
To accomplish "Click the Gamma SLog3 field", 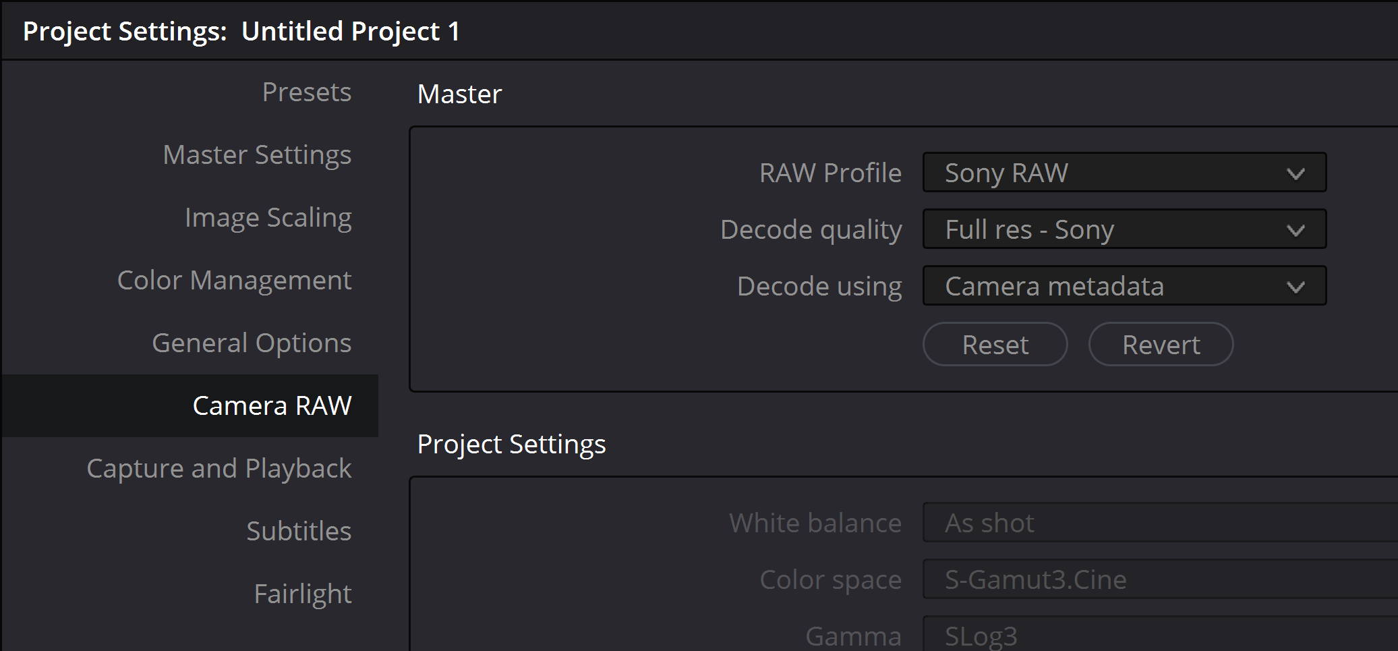I will click(1159, 635).
